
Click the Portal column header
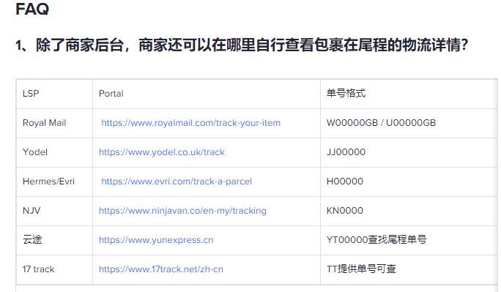[x=207, y=94]
